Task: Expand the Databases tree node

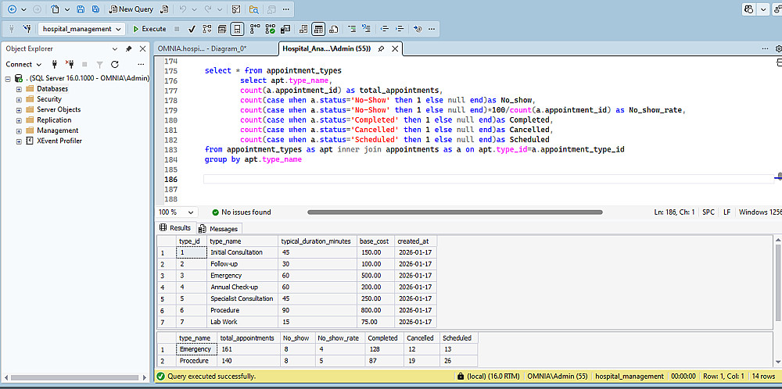Action: [x=19, y=89]
